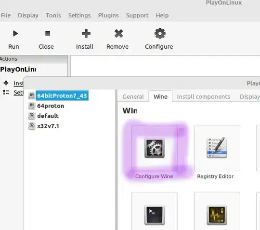The height and width of the screenshot is (230, 260).
Task: Click the Install link in Actions panel
Action: (x=19, y=83)
